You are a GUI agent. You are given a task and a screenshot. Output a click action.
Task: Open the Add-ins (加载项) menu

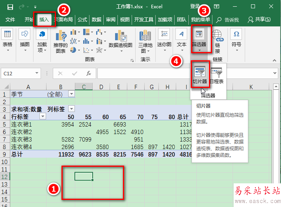click(x=42, y=40)
